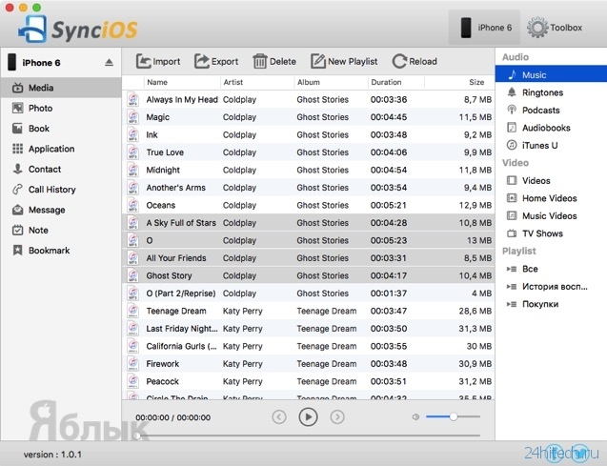
Task: Select O (Part 2/Reprise) track
Action: point(308,294)
